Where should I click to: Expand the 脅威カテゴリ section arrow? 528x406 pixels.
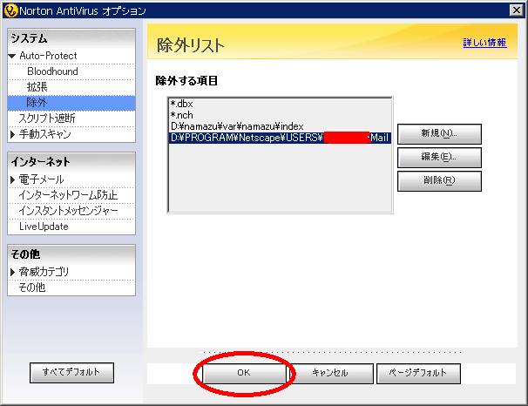[12, 272]
